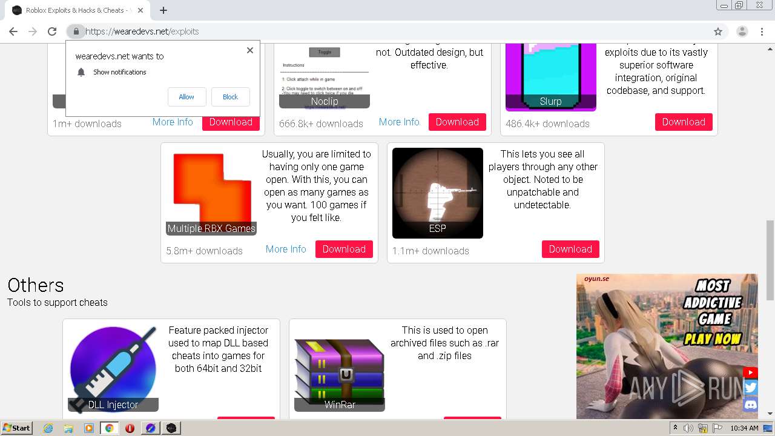Go back using the browser back arrow
This screenshot has width=775, height=436.
13,31
